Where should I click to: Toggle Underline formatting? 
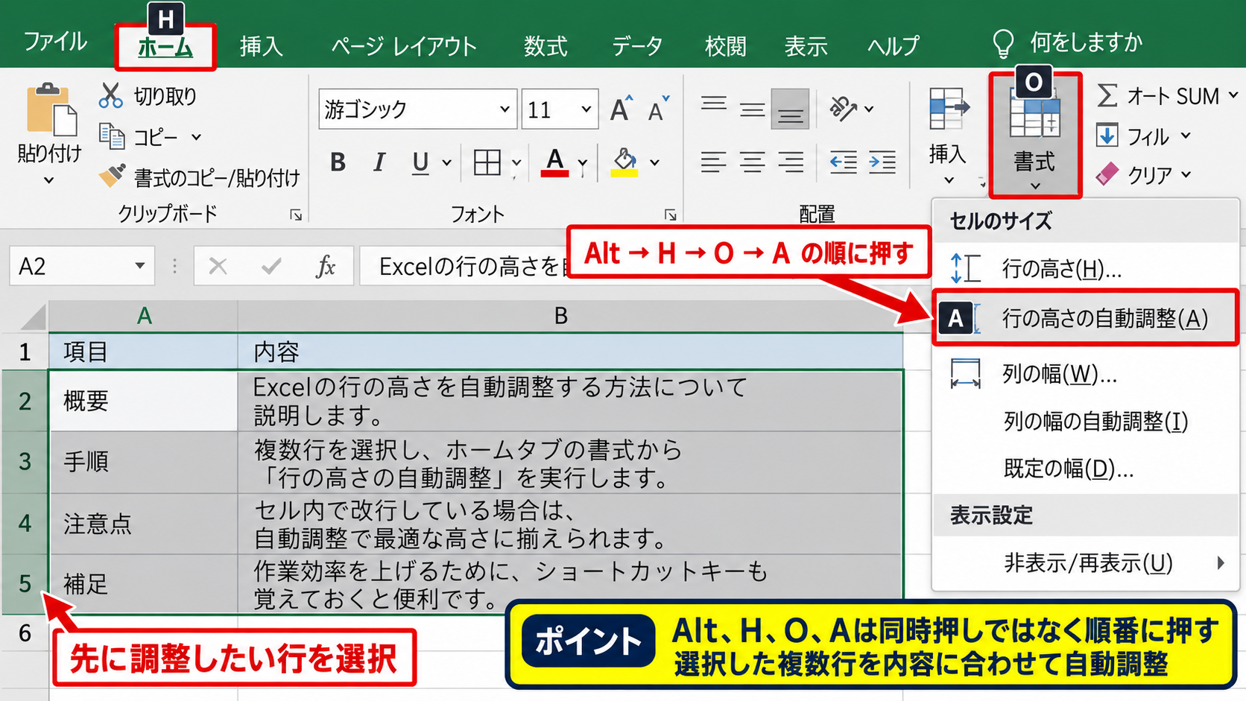420,162
